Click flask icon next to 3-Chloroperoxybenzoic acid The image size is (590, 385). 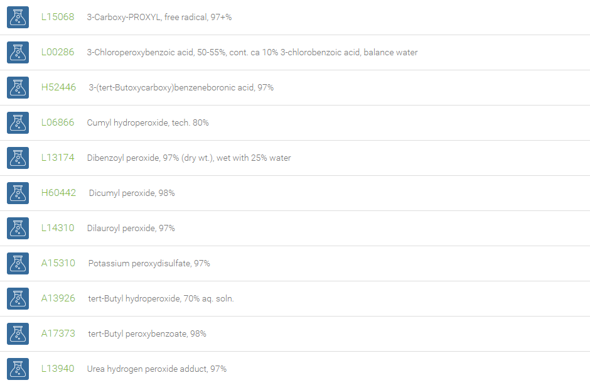tap(18, 52)
